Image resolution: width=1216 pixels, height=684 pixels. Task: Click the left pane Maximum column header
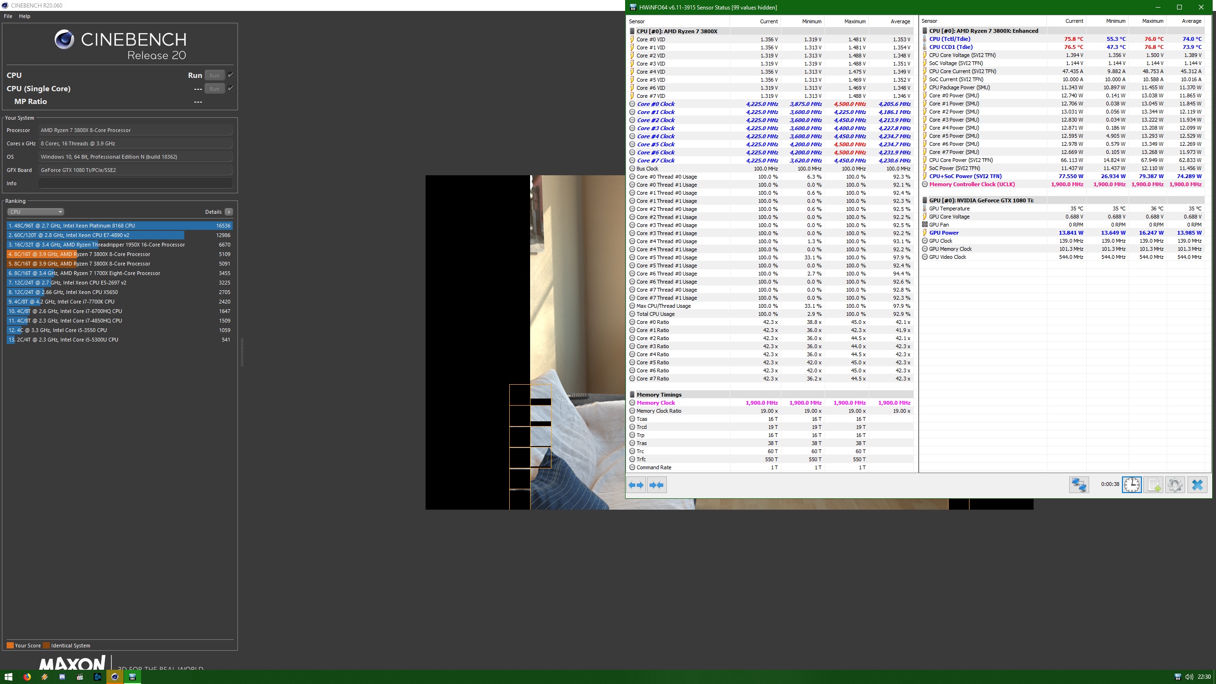846,21
